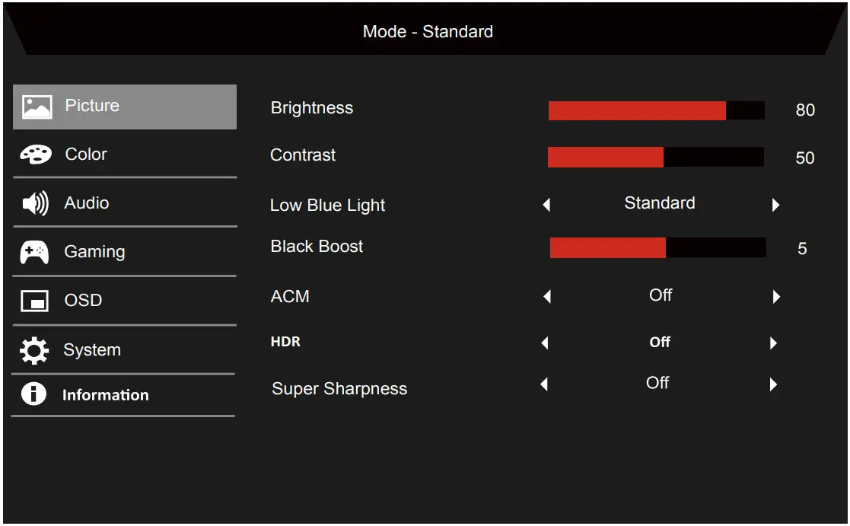Screen dimensions: 850x526
Task: Switch to the Audio menu
Action: click(87, 203)
